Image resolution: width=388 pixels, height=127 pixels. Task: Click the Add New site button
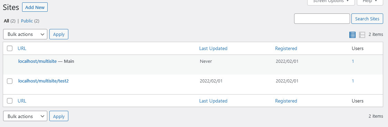click(35, 7)
